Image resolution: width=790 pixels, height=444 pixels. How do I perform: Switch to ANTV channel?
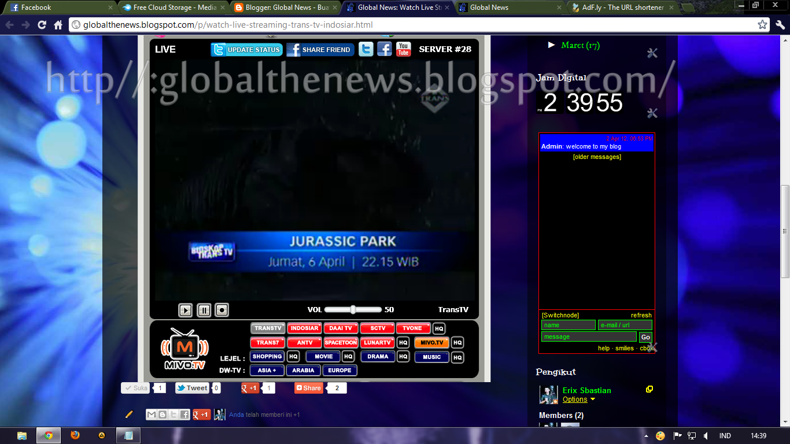[304, 343]
